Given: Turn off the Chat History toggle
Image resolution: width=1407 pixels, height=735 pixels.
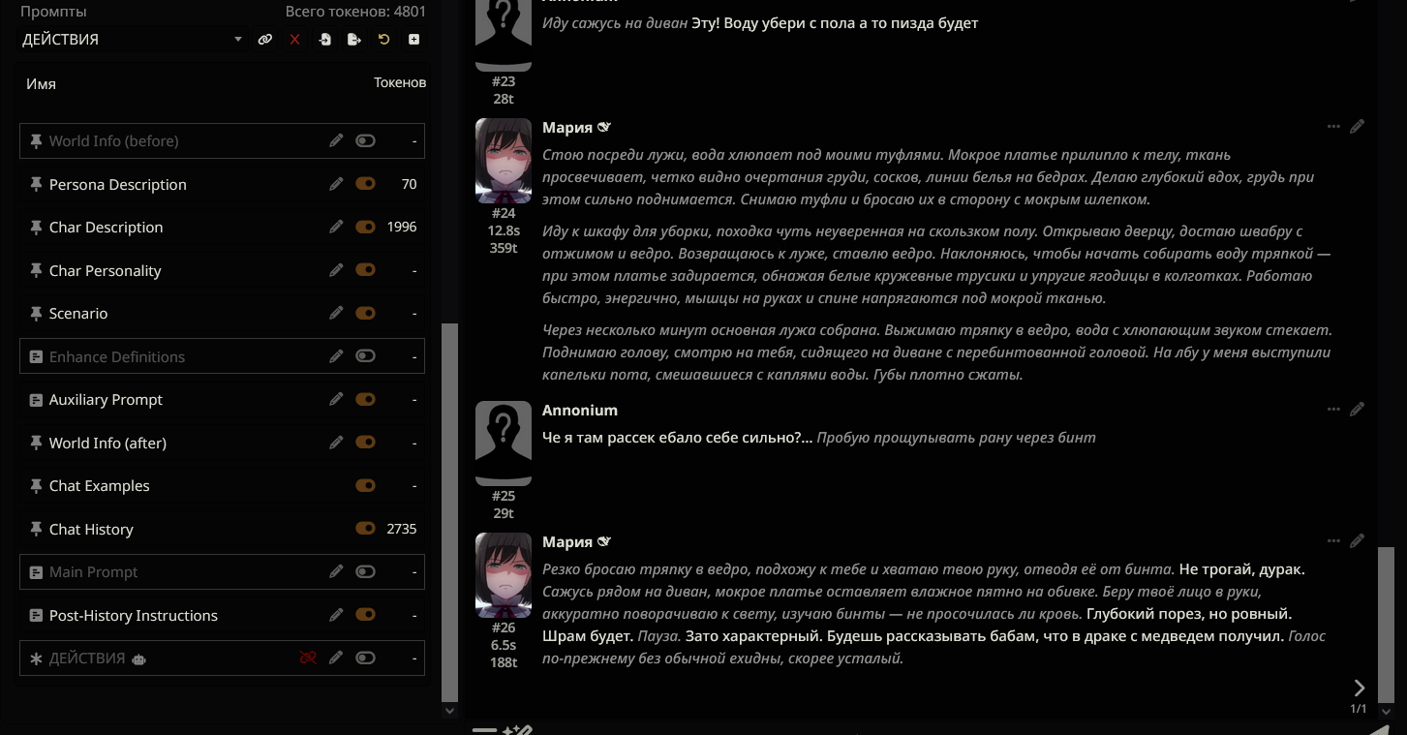Looking at the screenshot, I should pyautogui.click(x=365, y=529).
